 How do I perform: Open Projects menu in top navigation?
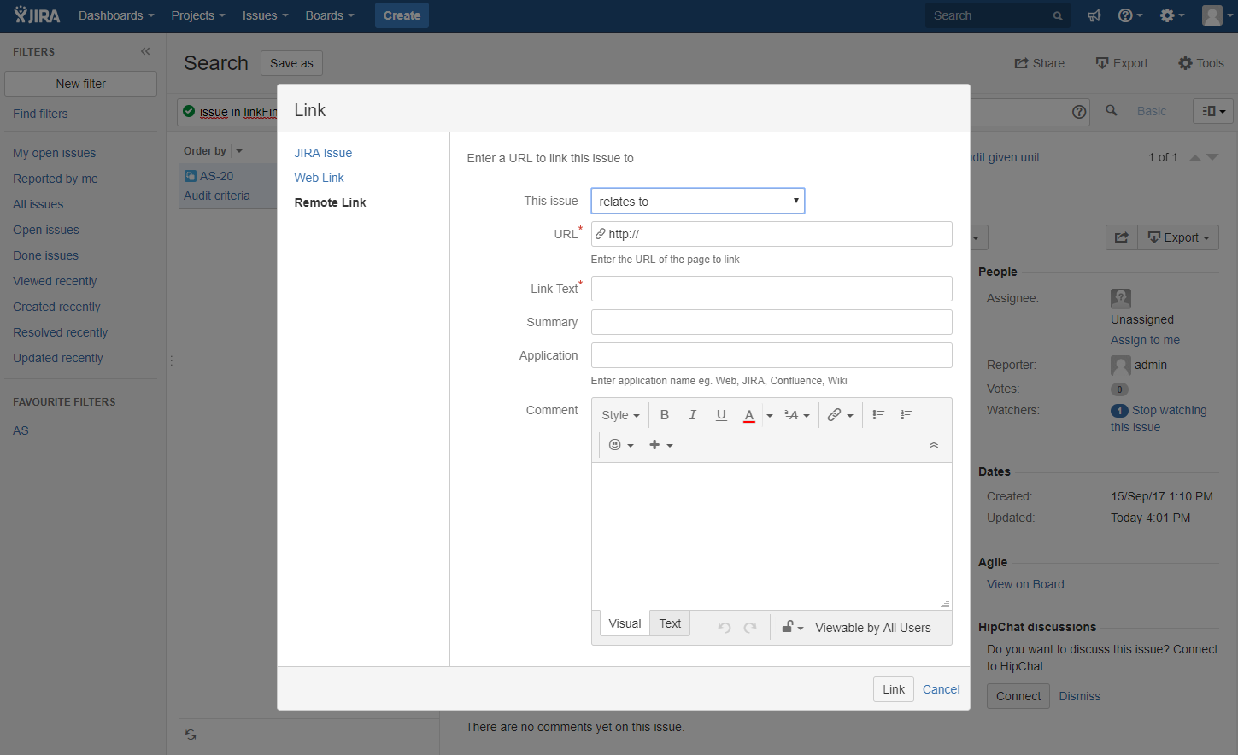coord(198,15)
